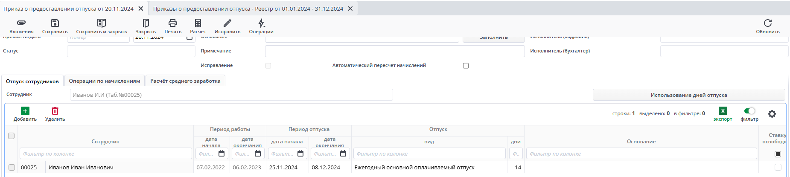Select row checkbox for employee 00025
The width and height of the screenshot is (790, 177).
[12, 167]
